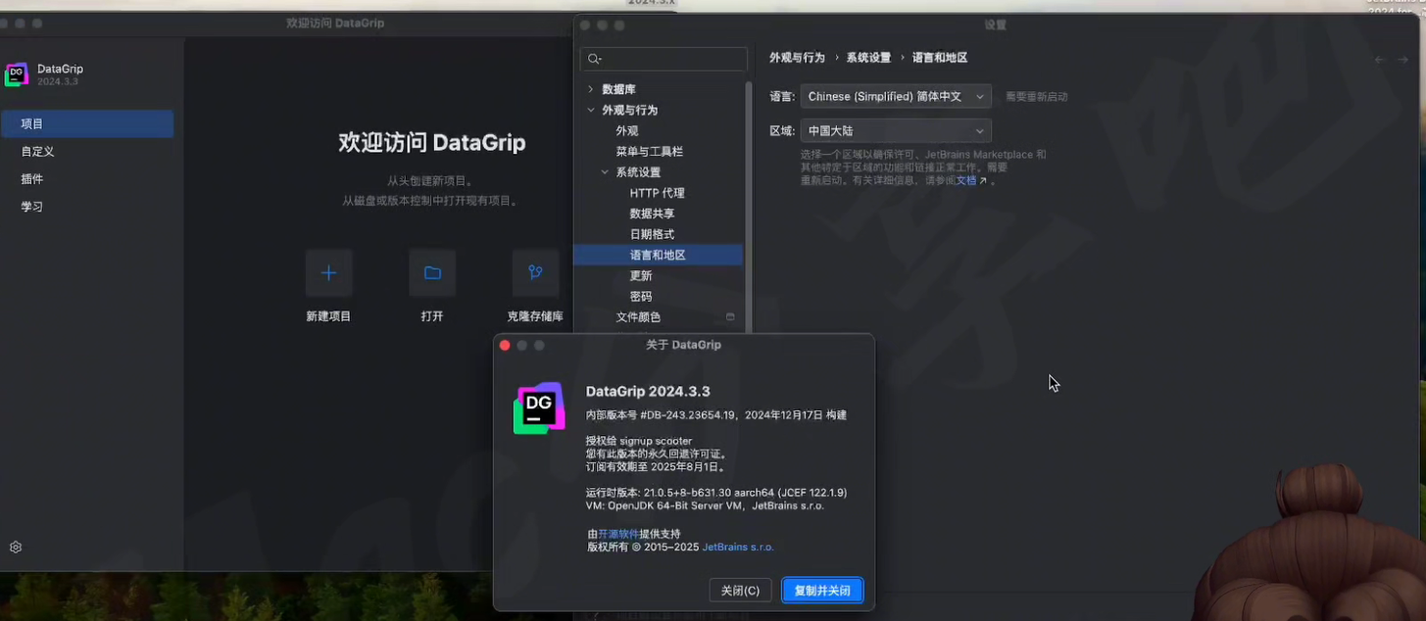1426x621 pixels.
Task: Open the 区域 dropdown showing 中国大陆
Action: (x=896, y=130)
